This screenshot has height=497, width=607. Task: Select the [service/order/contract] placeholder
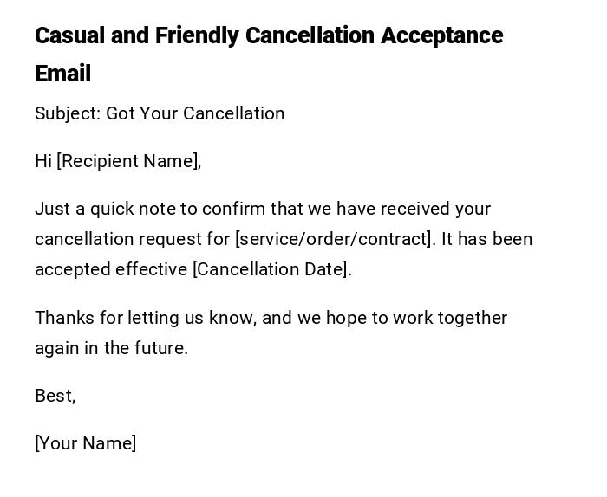tap(335, 239)
